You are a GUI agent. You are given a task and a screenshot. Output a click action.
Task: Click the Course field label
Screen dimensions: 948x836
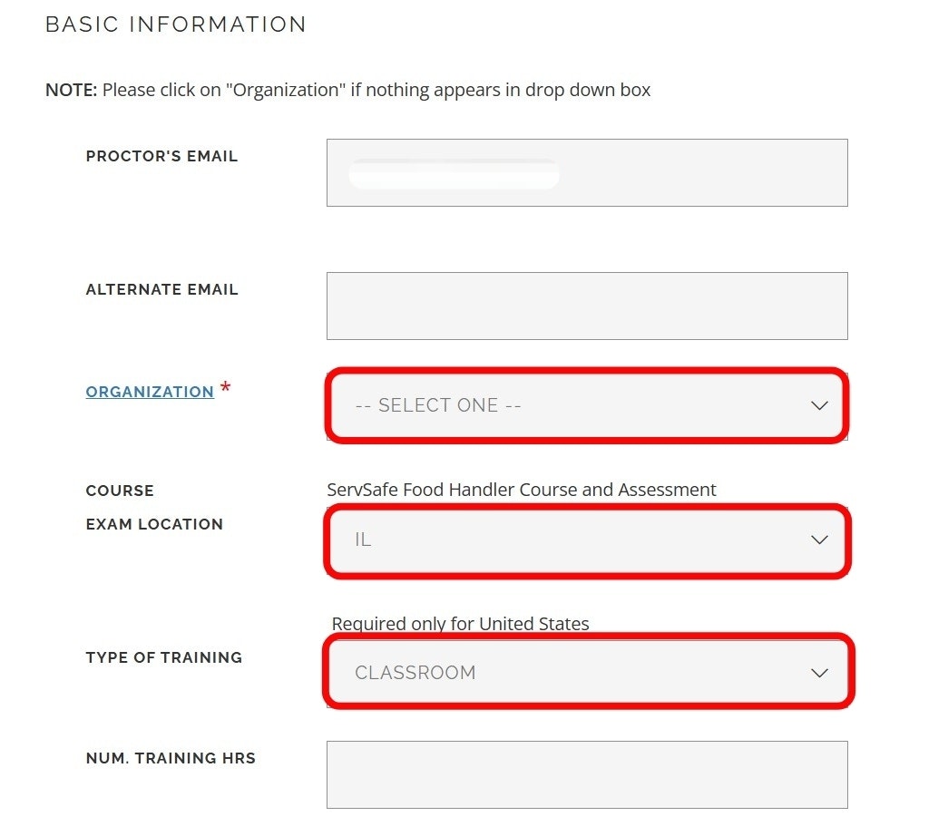tap(120, 491)
